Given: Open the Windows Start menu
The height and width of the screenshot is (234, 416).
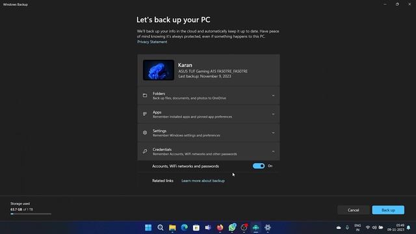Looking at the screenshot, I should pos(148,227).
